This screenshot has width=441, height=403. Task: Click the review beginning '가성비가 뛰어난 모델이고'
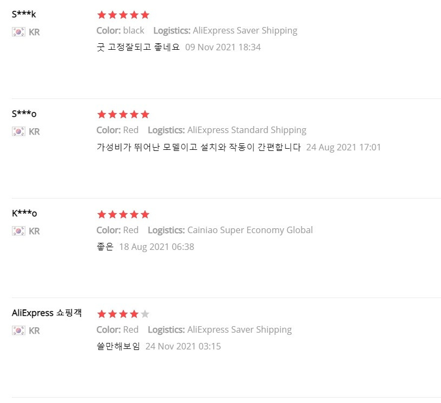tap(199, 147)
